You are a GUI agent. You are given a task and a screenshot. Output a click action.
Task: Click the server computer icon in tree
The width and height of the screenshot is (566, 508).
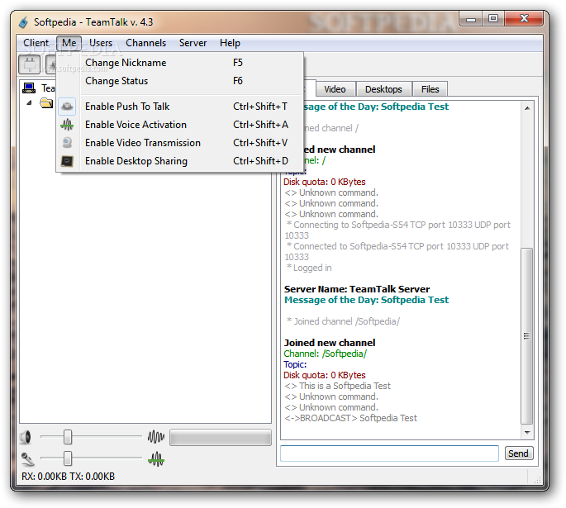(x=29, y=88)
